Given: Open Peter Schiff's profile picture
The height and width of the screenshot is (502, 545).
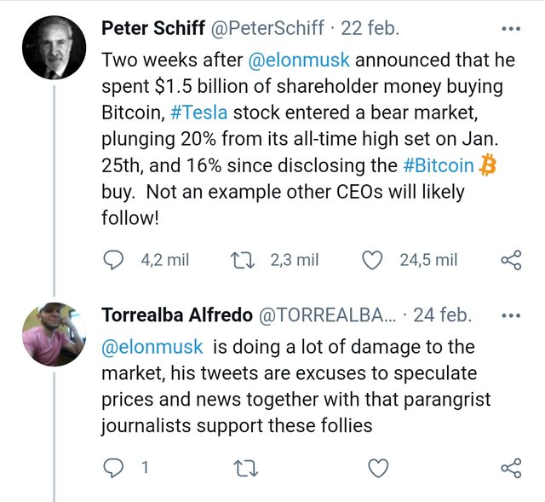Looking at the screenshot, I should pos(54,48).
